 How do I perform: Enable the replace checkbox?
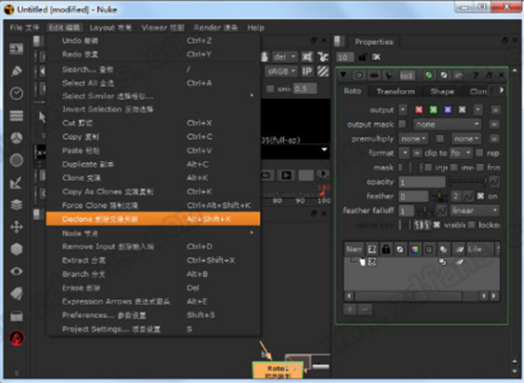pos(479,153)
